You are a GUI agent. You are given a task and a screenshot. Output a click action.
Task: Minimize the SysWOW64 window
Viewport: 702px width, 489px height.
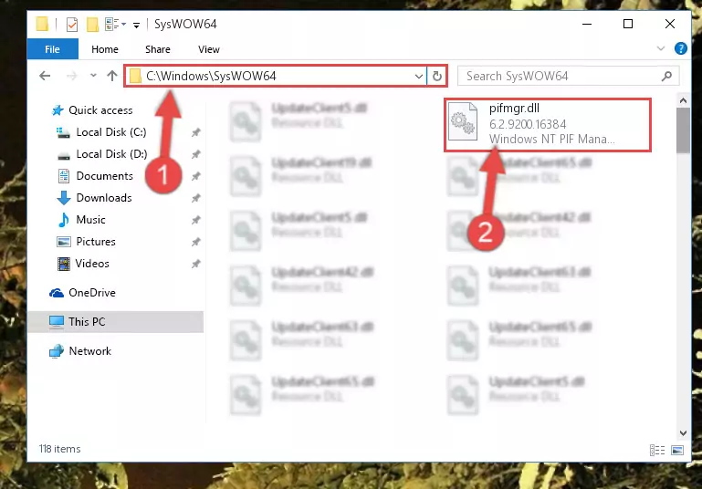[587, 24]
